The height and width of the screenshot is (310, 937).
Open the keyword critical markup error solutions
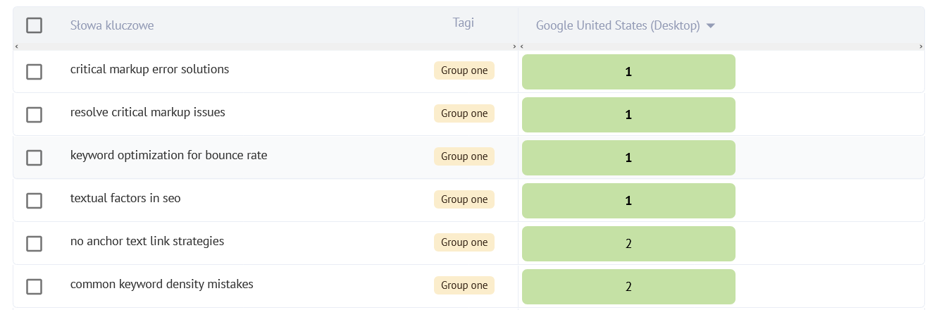point(149,70)
